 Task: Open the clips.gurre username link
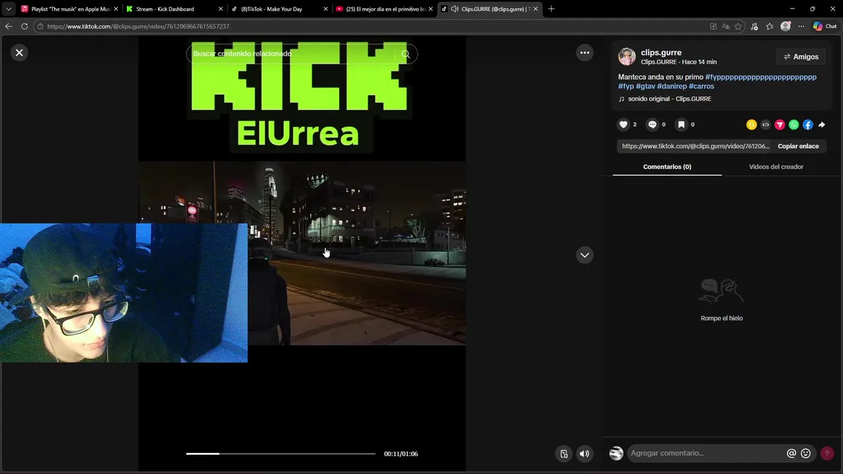tap(661, 53)
